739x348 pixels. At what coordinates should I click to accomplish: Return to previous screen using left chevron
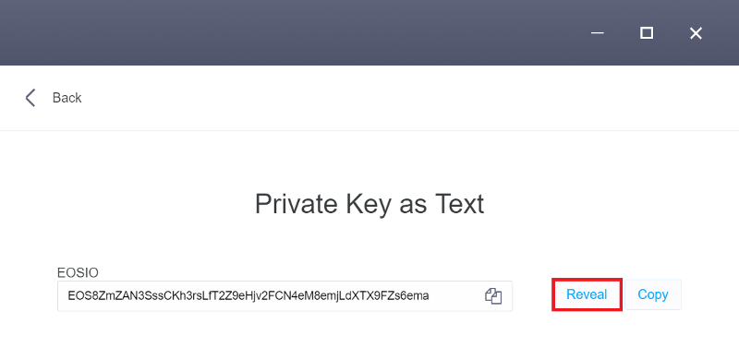30,98
